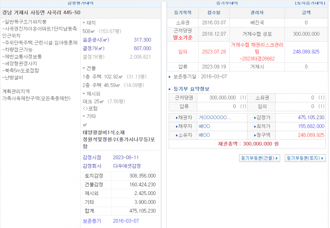Select the 가축사육제한구역(모든축종제한) text
330x228 pixels.
(x=36, y=98)
